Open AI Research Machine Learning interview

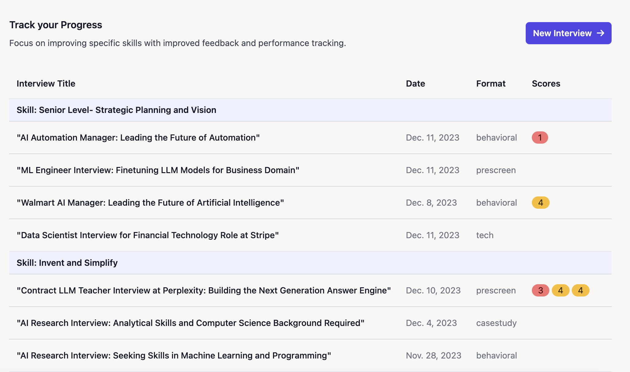coord(174,355)
